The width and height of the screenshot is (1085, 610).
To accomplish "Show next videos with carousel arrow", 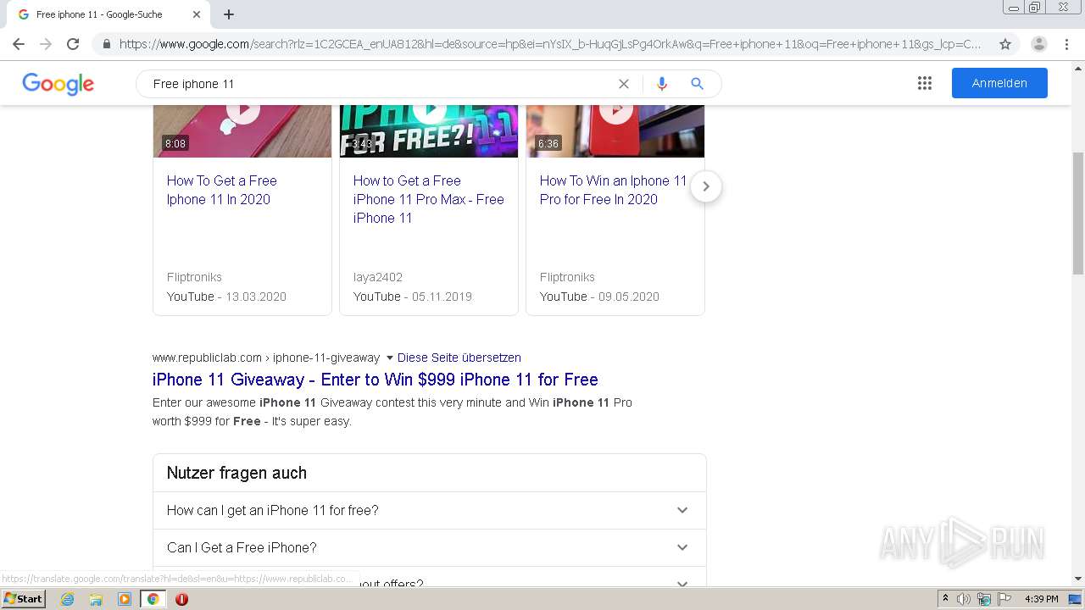I will point(706,186).
